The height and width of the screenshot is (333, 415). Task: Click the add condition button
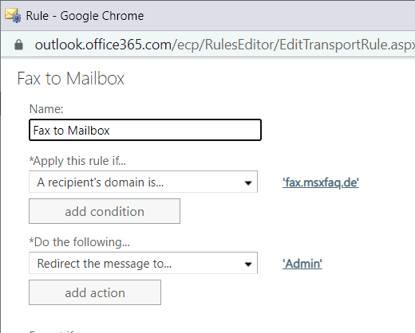tap(105, 211)
